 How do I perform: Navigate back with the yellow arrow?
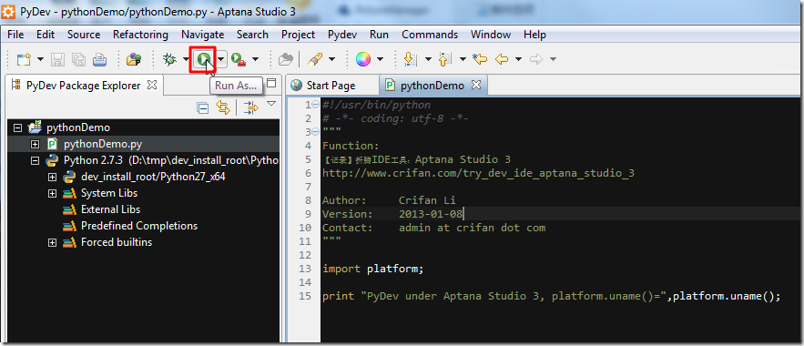[502, 59]
